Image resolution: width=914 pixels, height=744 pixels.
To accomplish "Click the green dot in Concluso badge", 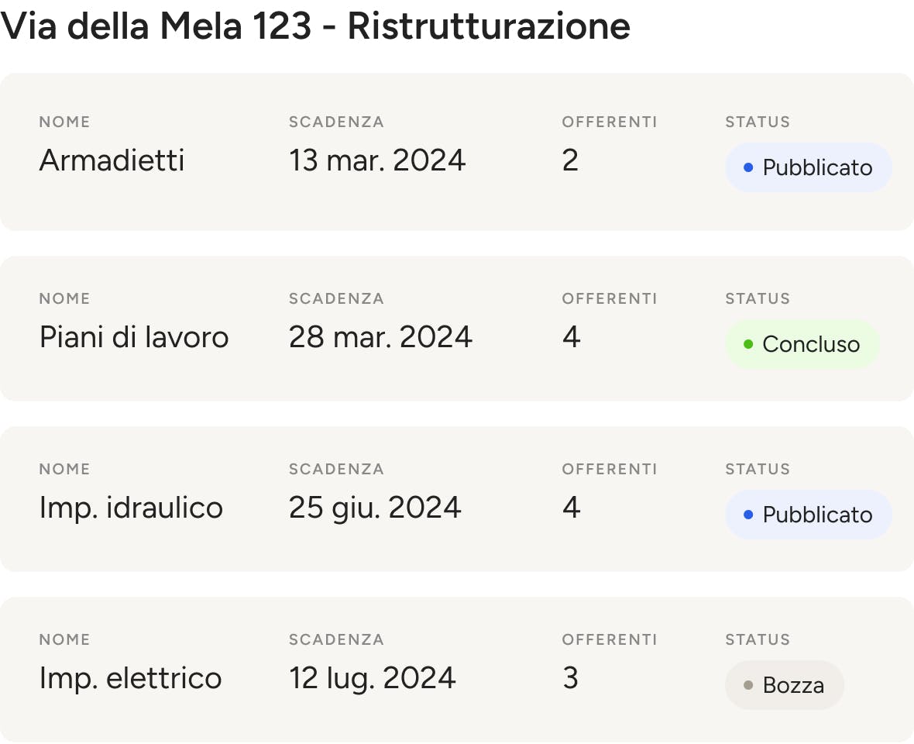I will click(748, 344).
